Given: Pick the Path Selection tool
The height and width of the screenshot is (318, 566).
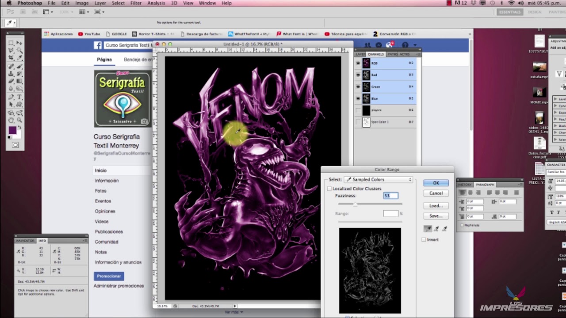Looking at the screenshot, I should (11, 105).
